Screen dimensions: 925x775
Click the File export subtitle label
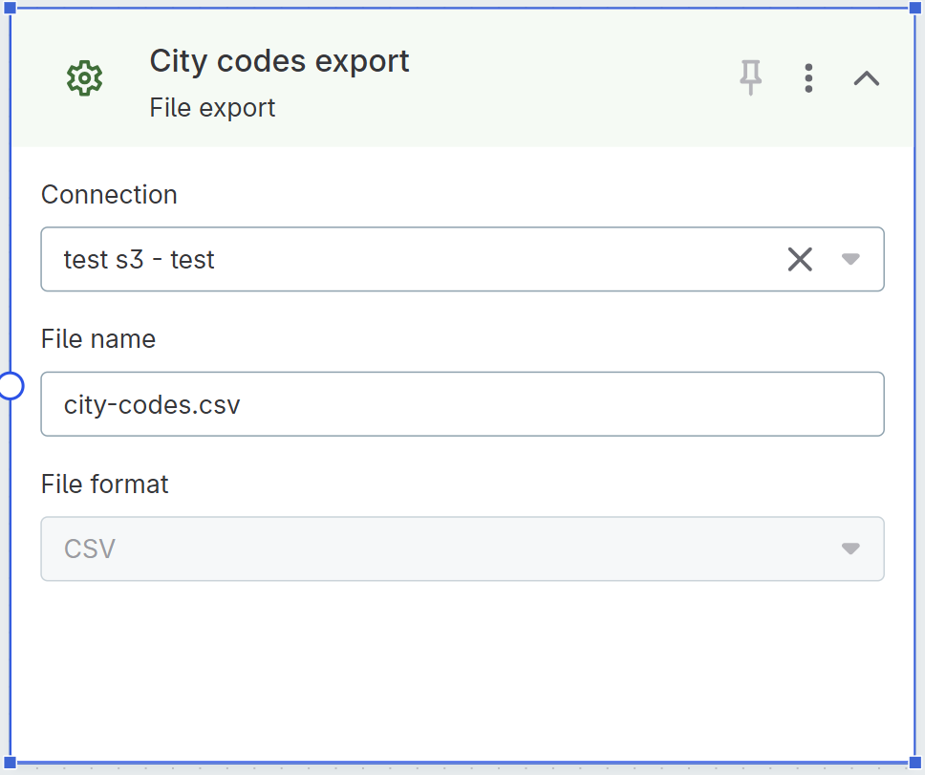point(212,107)
